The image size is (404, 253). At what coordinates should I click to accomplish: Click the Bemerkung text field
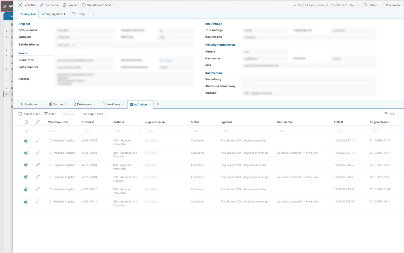[x=309, y=79]
